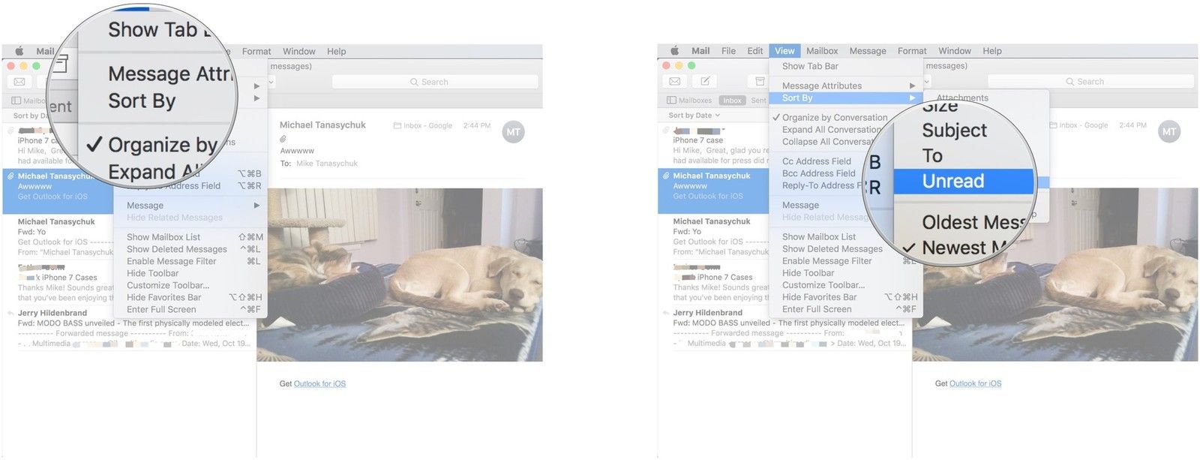This screenshot has width=1200, height=460.
Task: Click the Inbox favorites button in right window
Action: click(732, 101)
